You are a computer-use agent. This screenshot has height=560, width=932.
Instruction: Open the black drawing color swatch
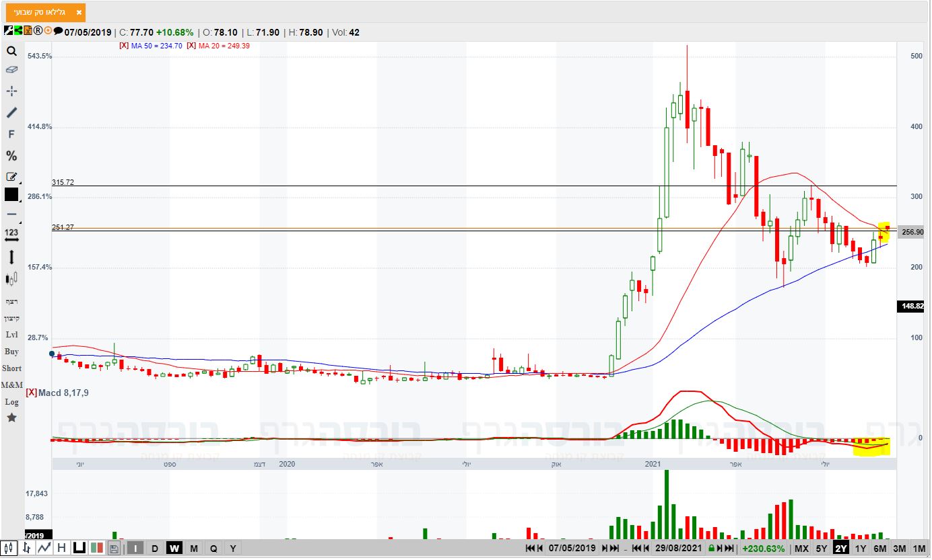pyautogui.click(x=11, y=195)
